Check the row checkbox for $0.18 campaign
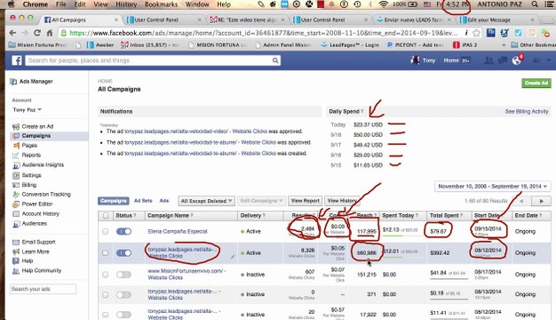The image size is (556, 320). pyautogui.click(x=106, y=294)
